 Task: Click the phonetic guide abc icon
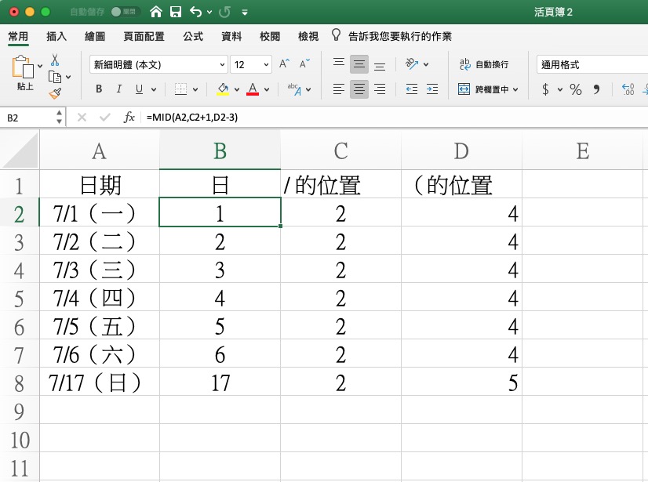tap(294, 89)
